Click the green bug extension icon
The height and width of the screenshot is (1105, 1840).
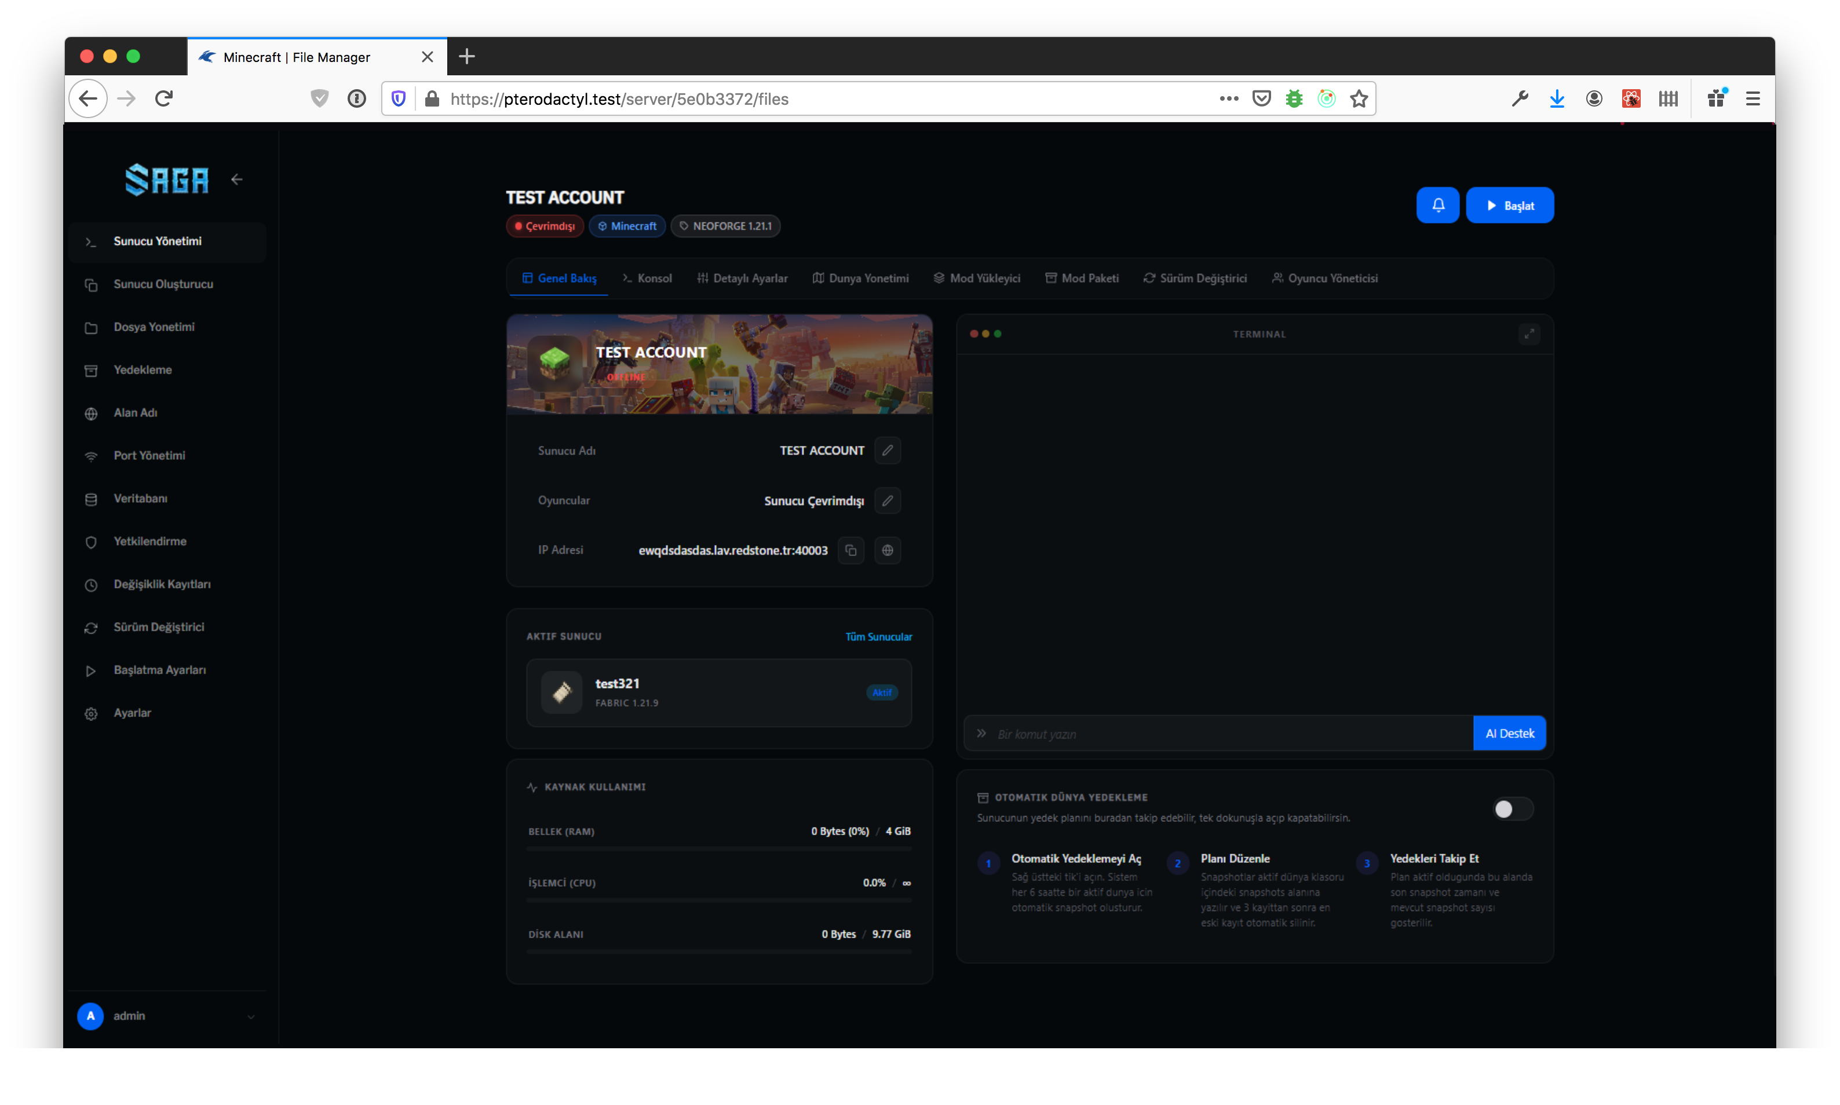pos(1294,98)
